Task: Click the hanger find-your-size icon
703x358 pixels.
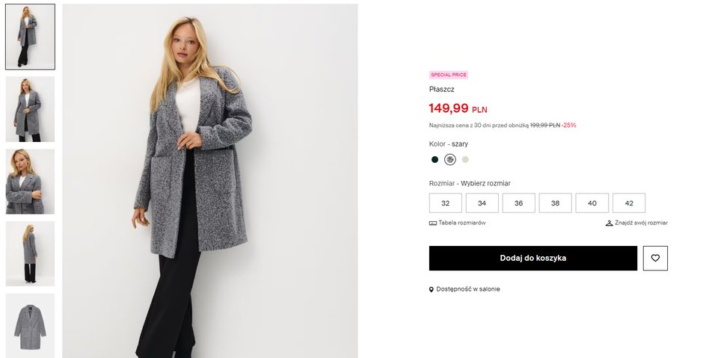Action: (x=609, y=223)
